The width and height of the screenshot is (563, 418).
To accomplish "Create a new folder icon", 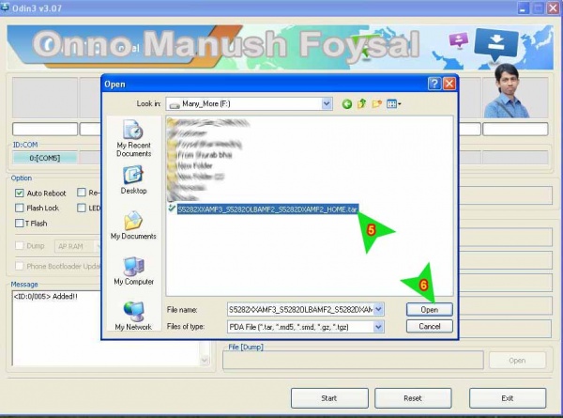I will click(376, 104).
